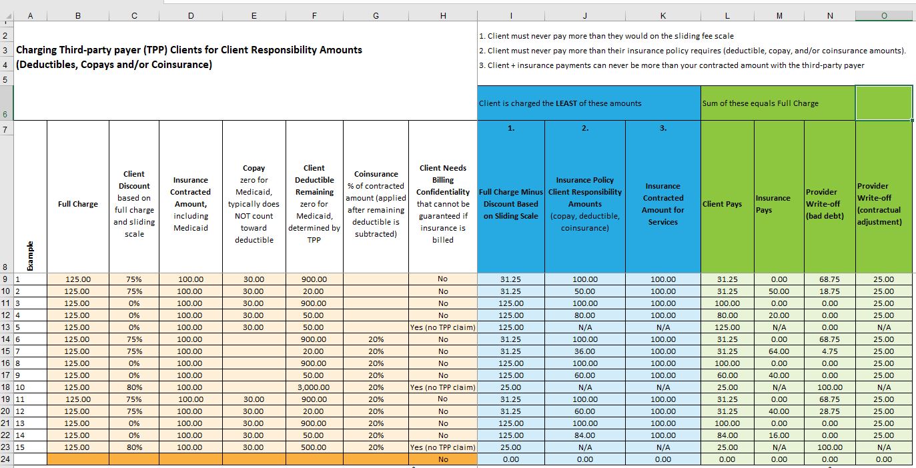This screenshot has height=468, width=916.
Task: Click the 'No' cell in orange row 24
Action: tap(443, 459)
